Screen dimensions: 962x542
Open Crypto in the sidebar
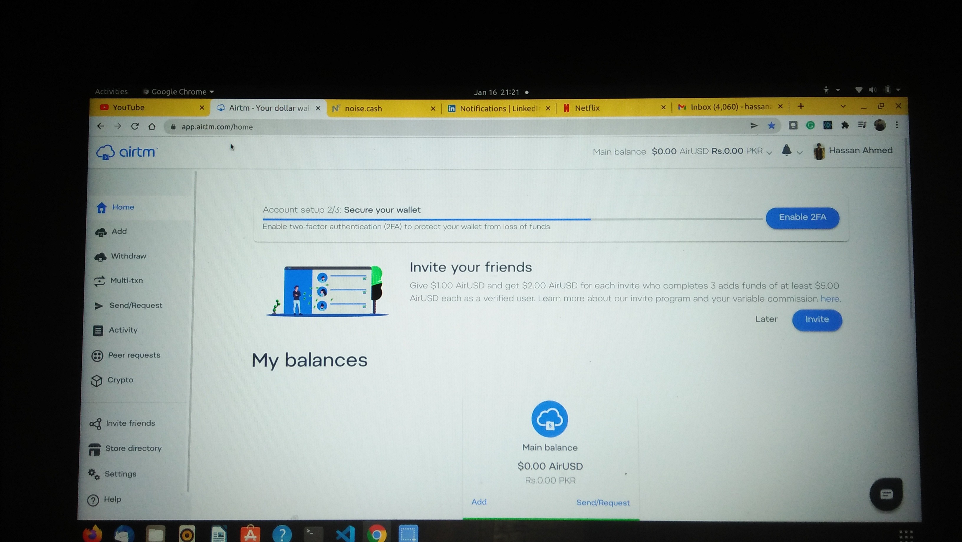click(112, 380)
